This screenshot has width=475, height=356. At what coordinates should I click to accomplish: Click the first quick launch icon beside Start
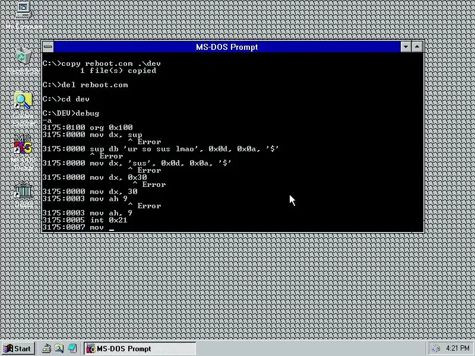tap(46, 349)
